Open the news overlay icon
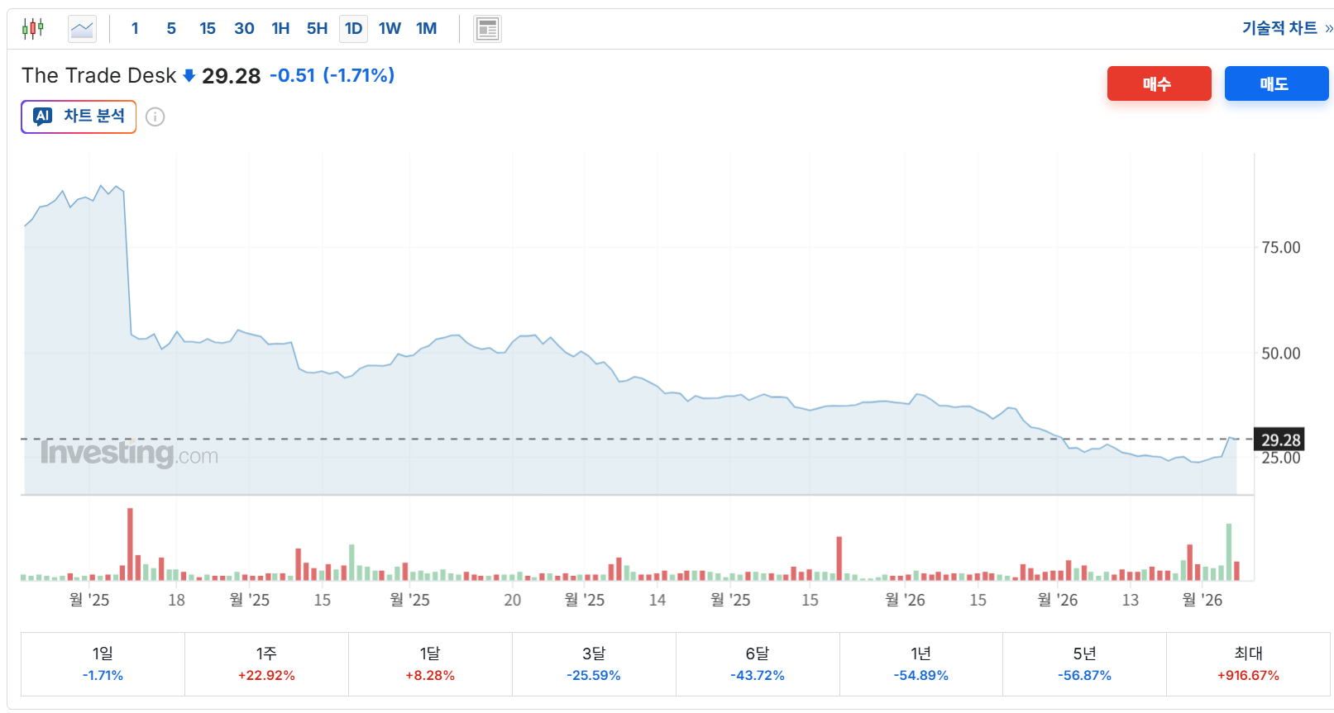1334x713 pixels. click(x=487, y=29)
